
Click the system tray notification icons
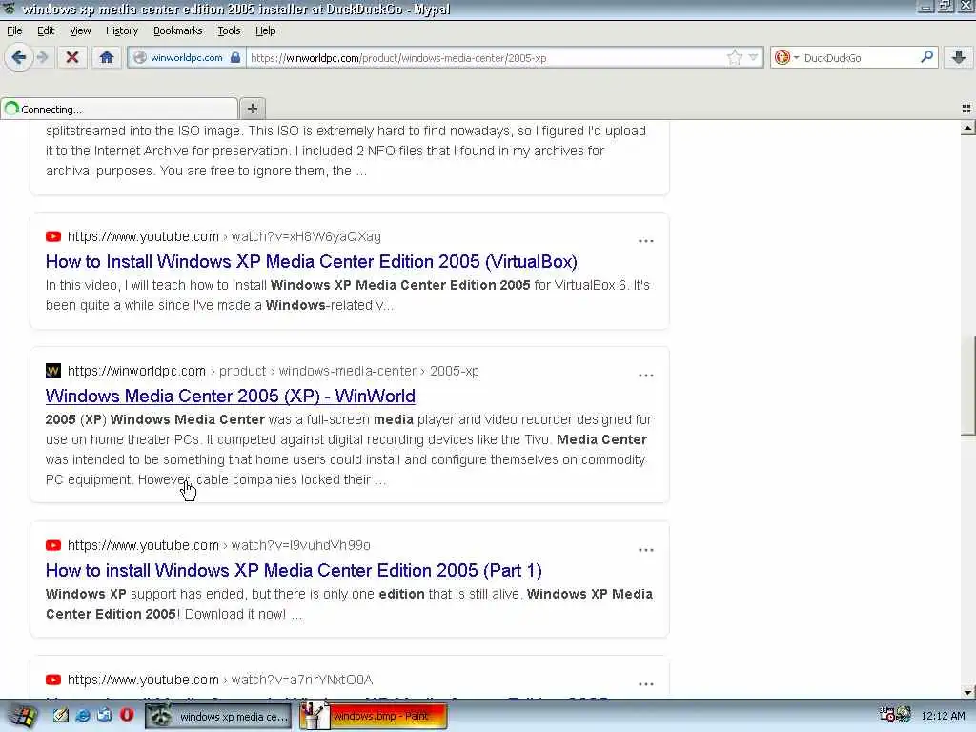click(x=895, y=715)
